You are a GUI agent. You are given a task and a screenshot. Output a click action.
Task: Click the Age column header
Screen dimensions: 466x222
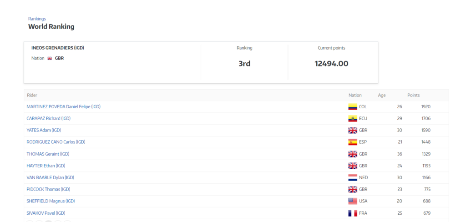click(x=381, y=96)
